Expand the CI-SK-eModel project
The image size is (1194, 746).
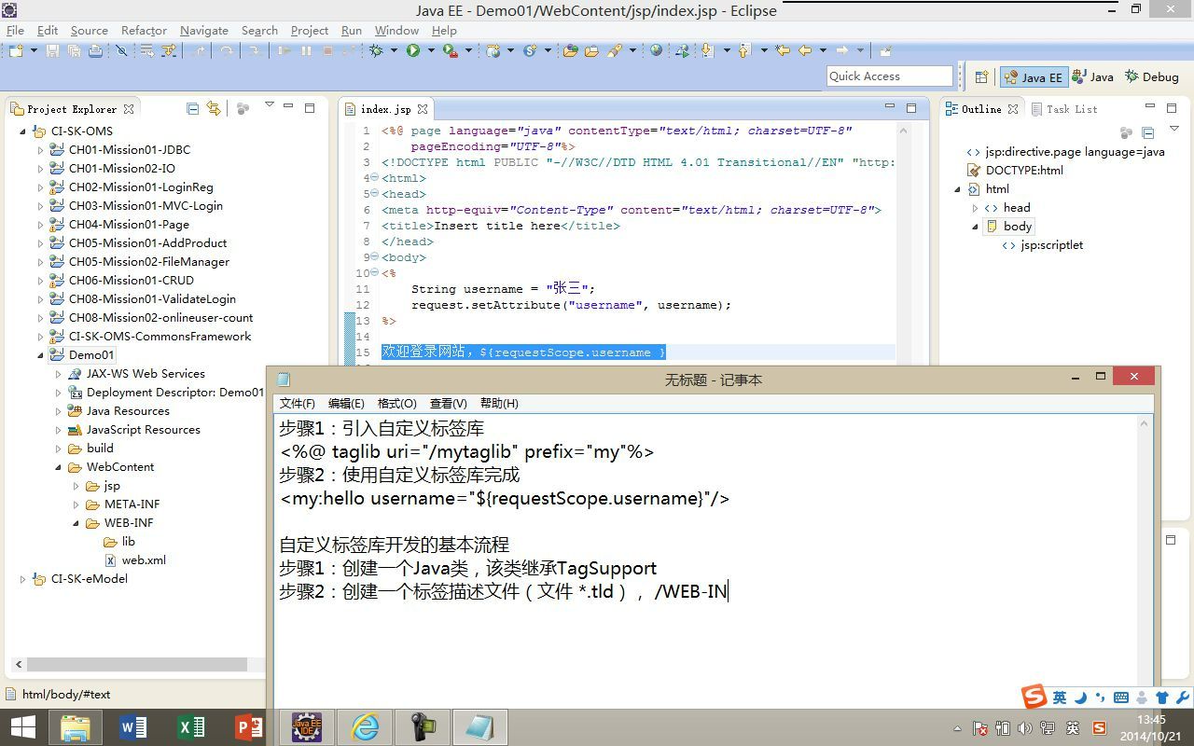click(23, 578)
